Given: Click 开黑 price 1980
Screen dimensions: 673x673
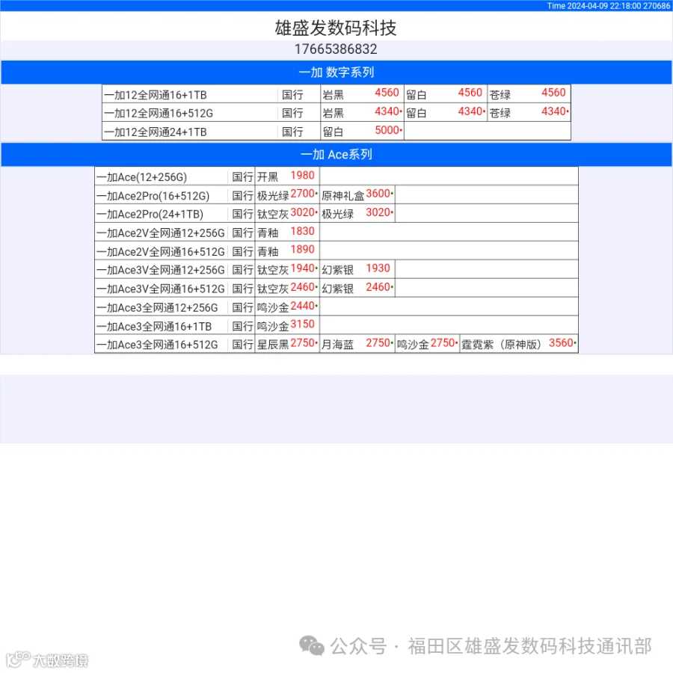Looking at the screenshot, I should [303, 176].
